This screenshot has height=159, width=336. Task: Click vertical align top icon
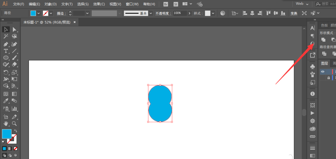pos(268,13)
